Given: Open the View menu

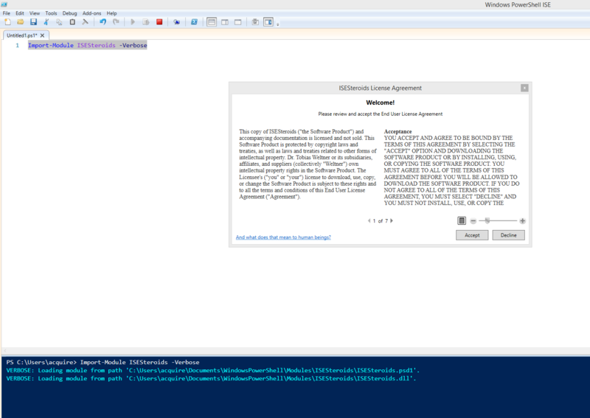Looking at the screenshot, I should [35, 13].
